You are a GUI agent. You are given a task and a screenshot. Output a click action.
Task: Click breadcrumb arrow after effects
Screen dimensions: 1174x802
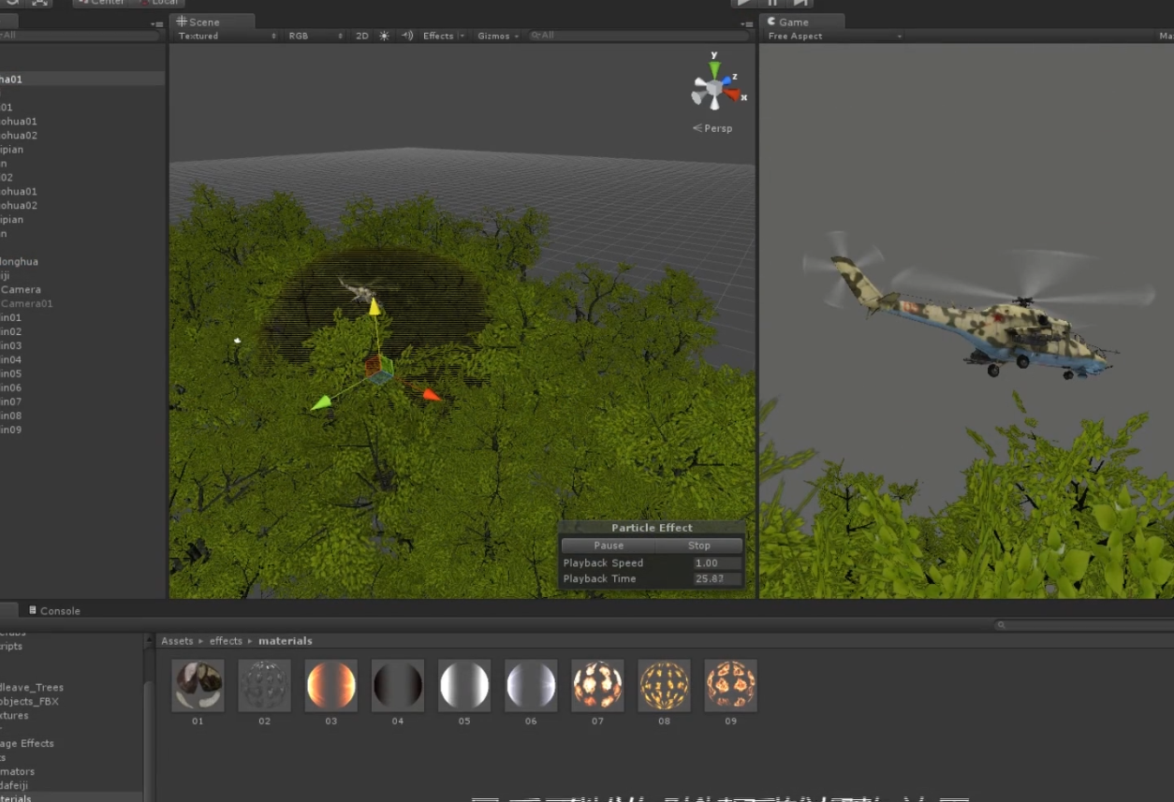pyautogui.click(x=250, y=641)
